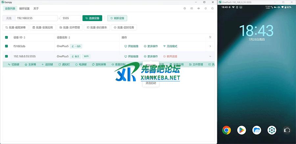Viewport: 296px width, 144px height.
Task: Launch Google Play Store on phone
Action: coord(241,130)
